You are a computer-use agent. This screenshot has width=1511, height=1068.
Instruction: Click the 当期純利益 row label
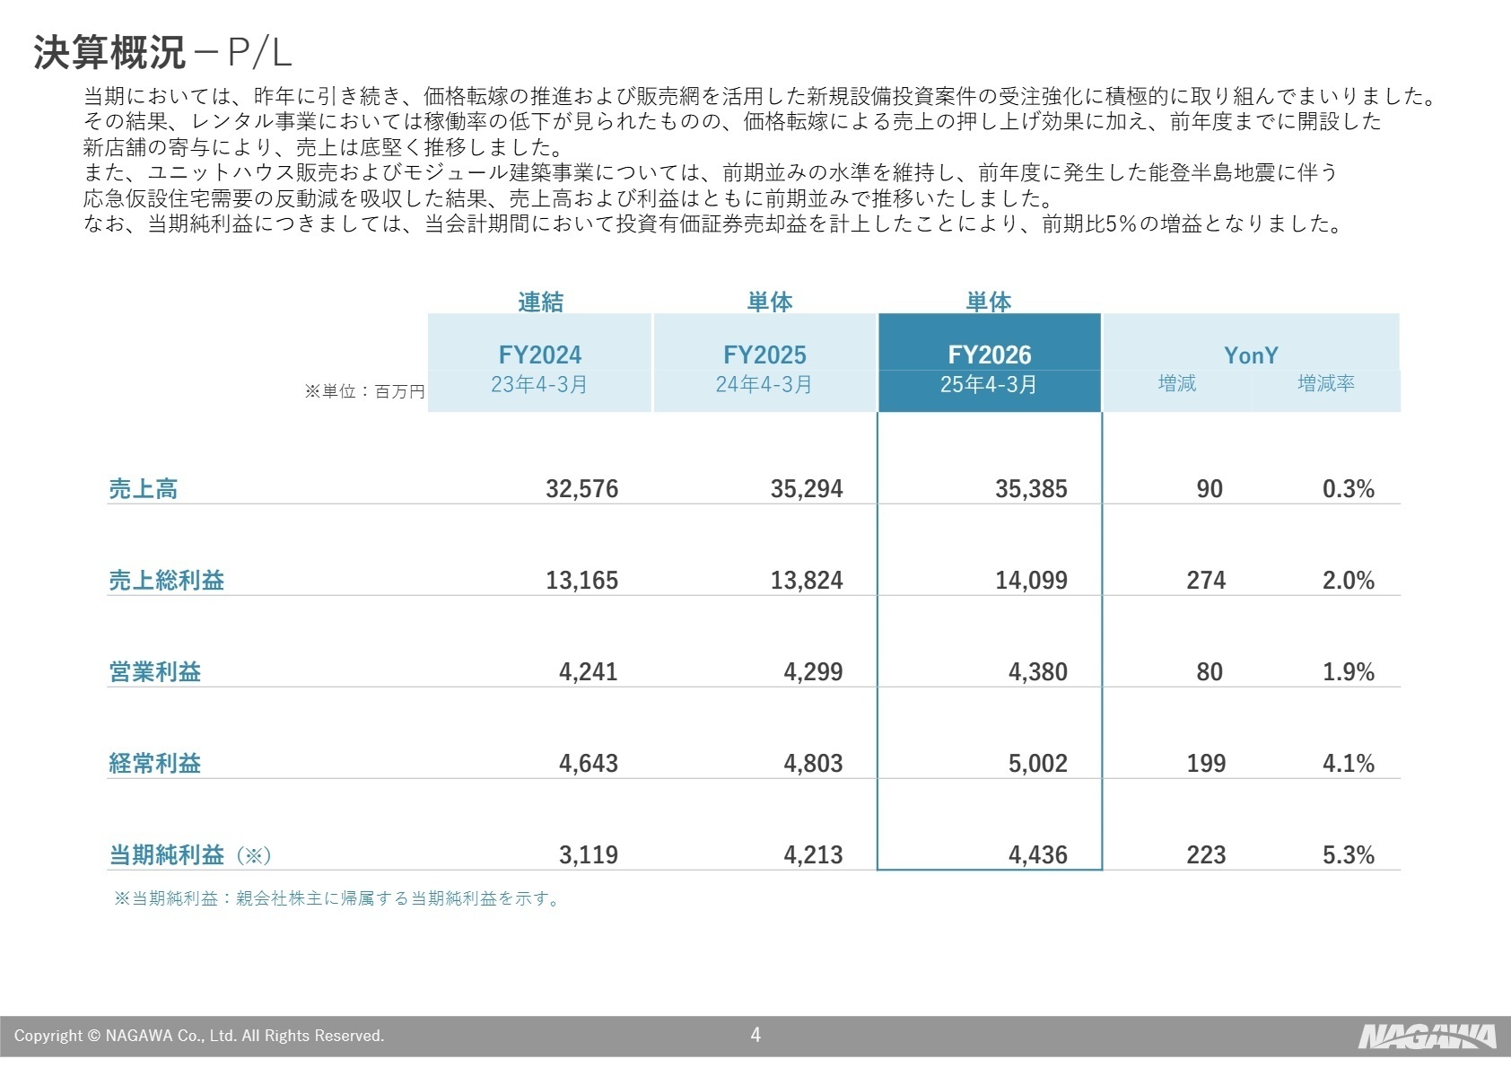(167, 855)
